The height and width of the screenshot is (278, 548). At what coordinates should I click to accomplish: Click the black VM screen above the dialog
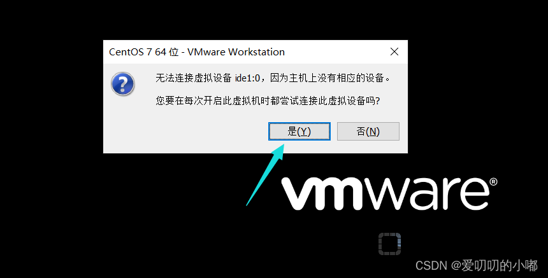pos(255,19)
